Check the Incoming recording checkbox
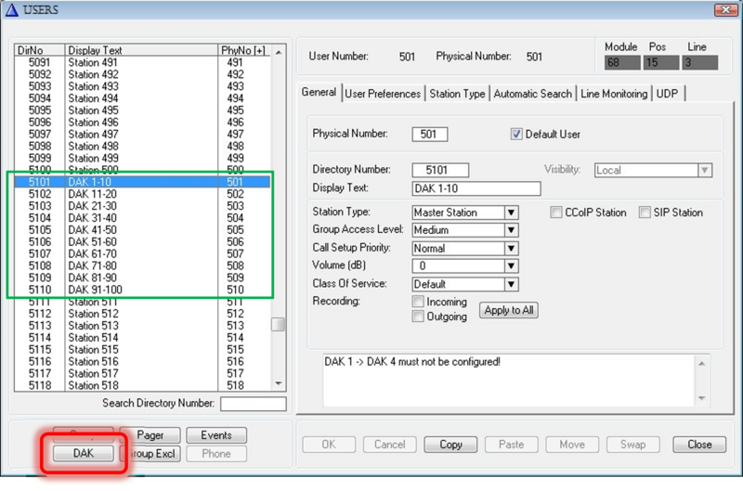 [x=417, y=302]
